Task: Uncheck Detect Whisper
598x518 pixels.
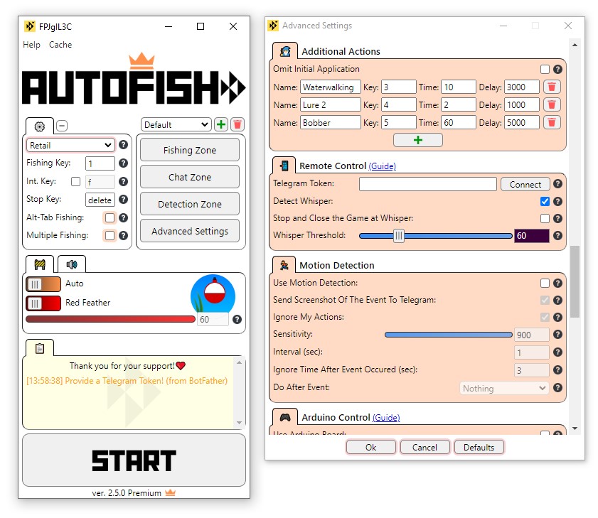Action: tap(545, 201)
